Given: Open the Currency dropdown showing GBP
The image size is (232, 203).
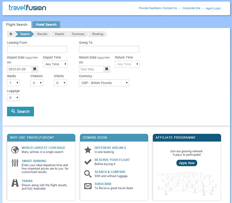Looking at the screenshot, I should point(104,83).
